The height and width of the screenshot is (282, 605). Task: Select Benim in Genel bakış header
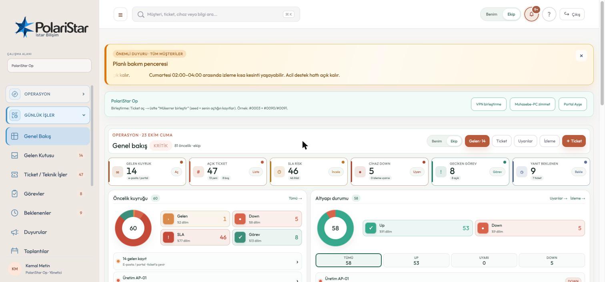[437, 141]
